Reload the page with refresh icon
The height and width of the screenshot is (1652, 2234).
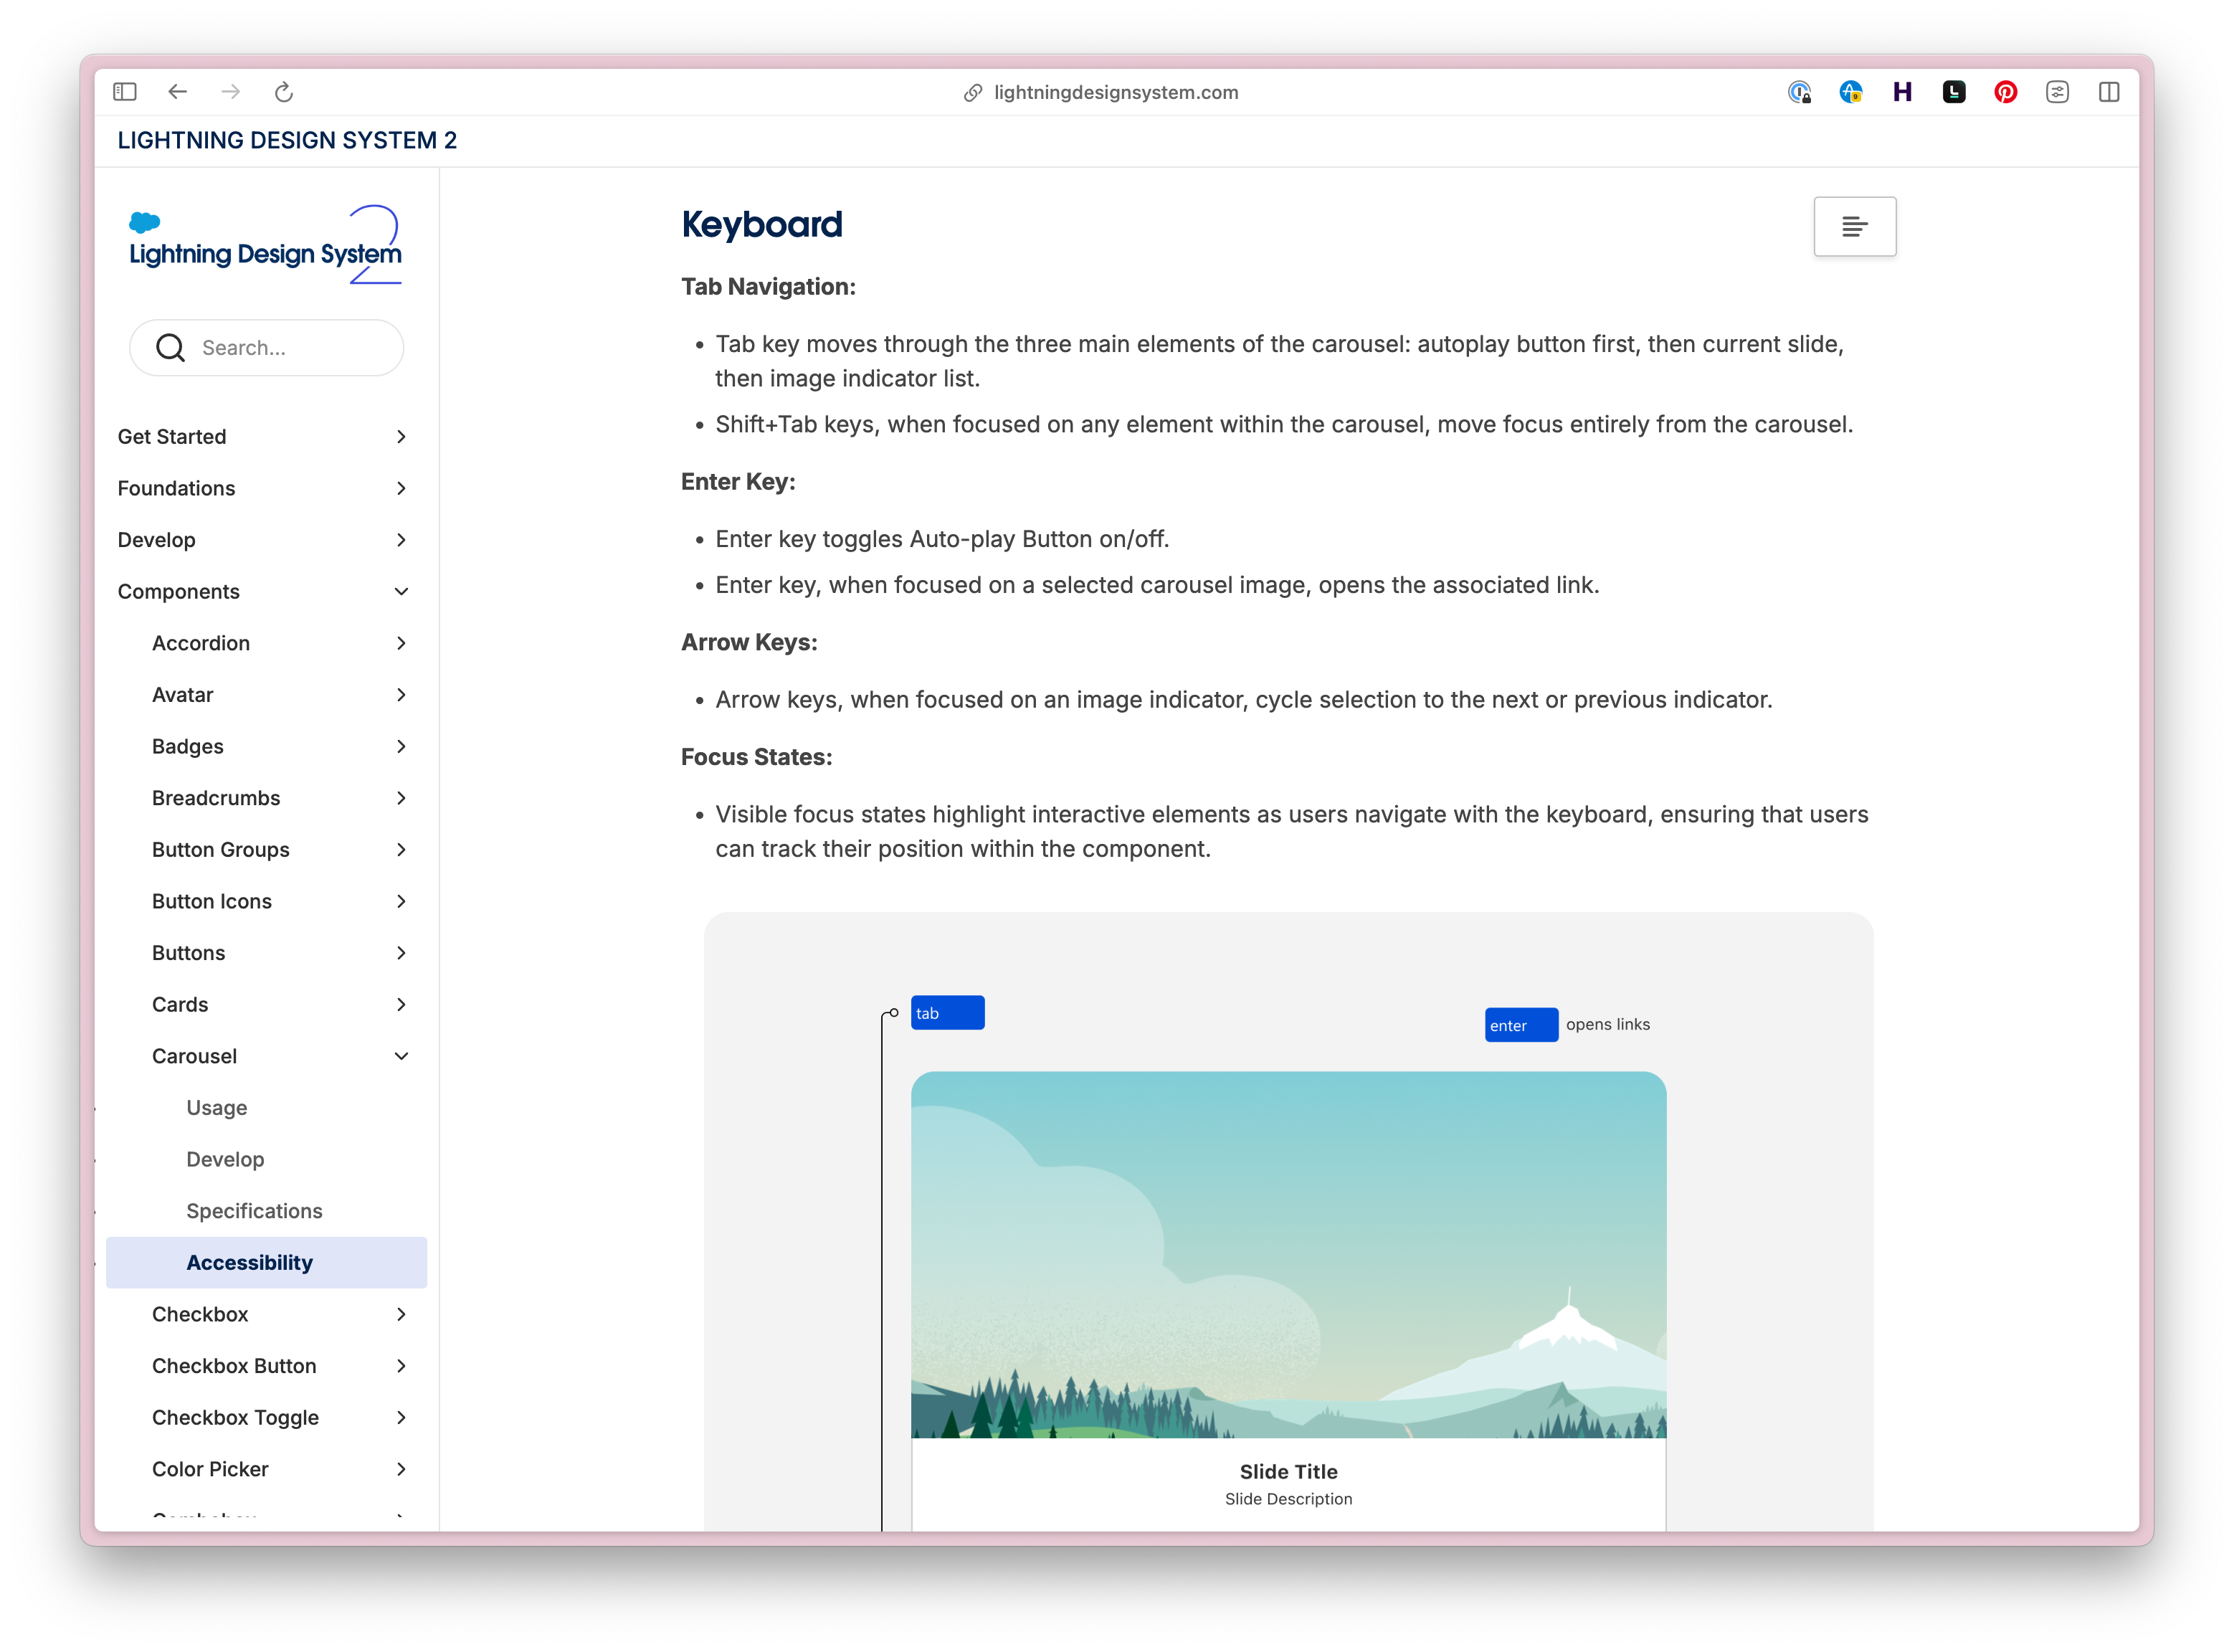click(x=284, y=92)
